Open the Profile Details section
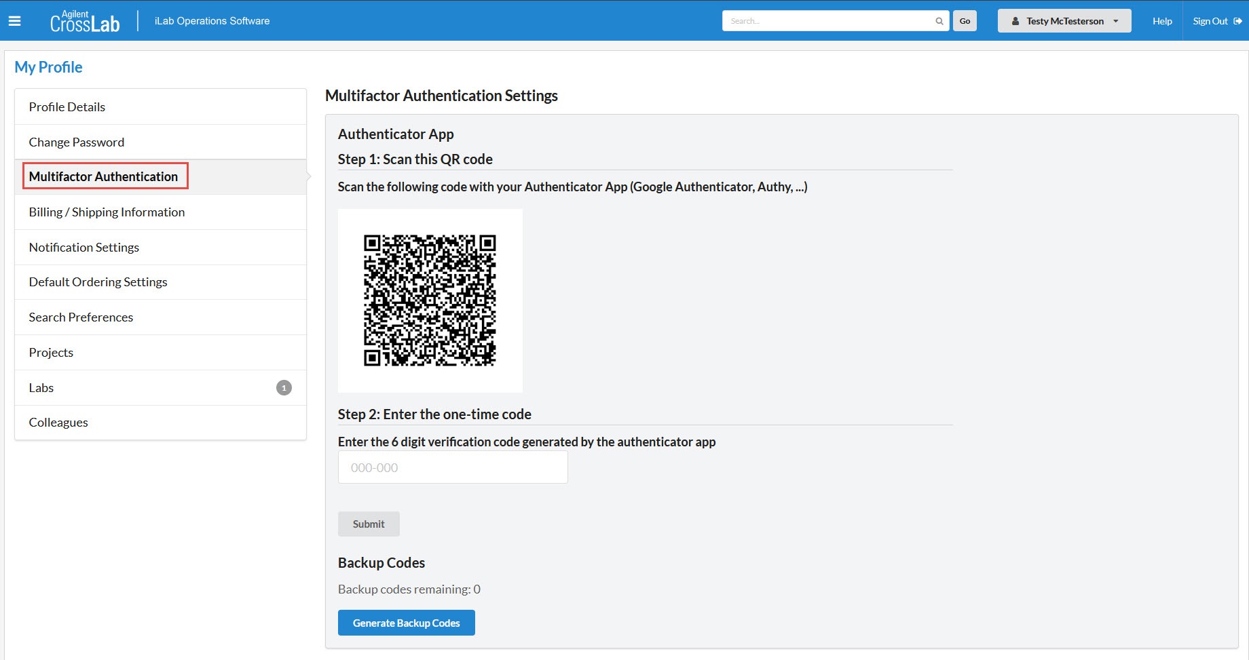1249x660 pixels. [x=67, y=107]
